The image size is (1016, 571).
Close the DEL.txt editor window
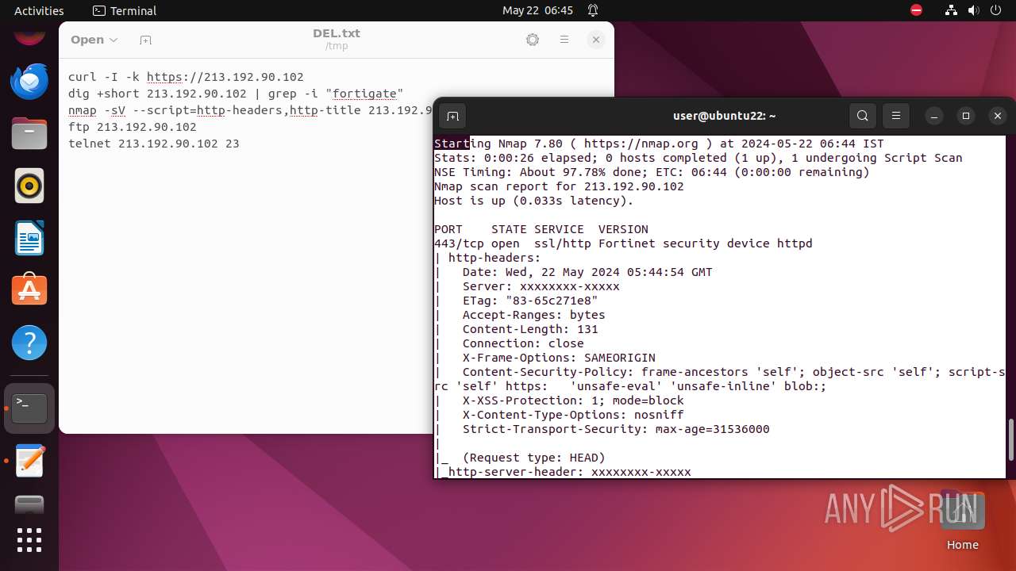pyautogui.click(x=596, y=40)
